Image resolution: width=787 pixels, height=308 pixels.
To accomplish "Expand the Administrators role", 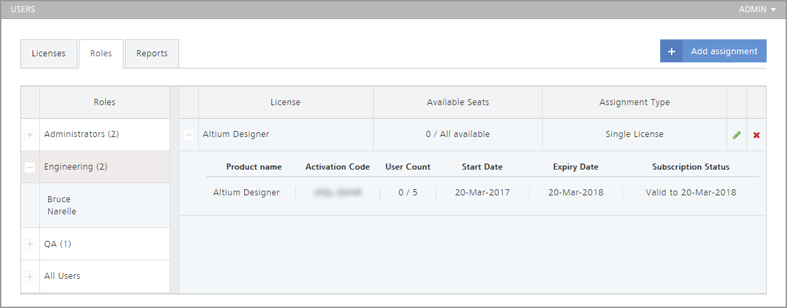I will pos(30,135).
